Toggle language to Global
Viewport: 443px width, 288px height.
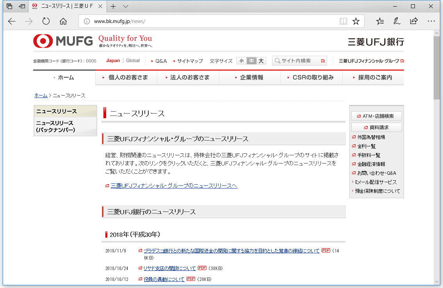(x=132, y=61)
